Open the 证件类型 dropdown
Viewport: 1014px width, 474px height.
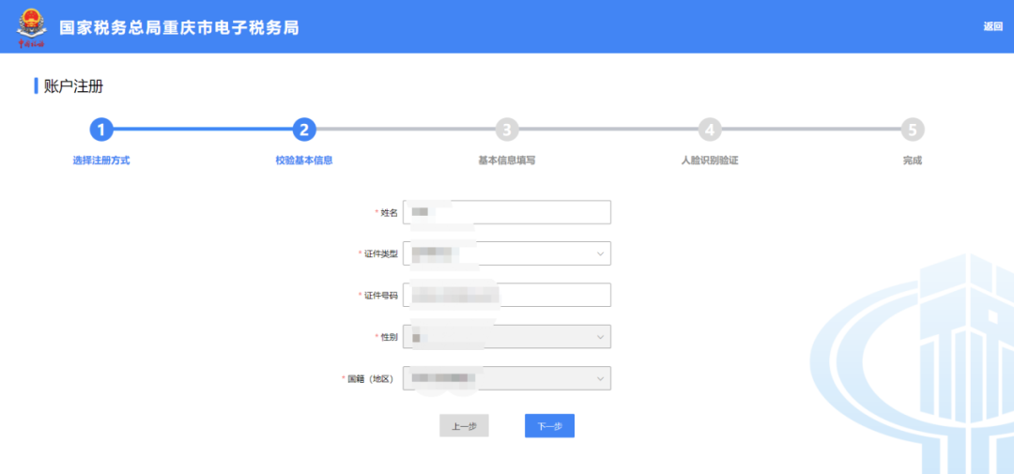(507, 253)
